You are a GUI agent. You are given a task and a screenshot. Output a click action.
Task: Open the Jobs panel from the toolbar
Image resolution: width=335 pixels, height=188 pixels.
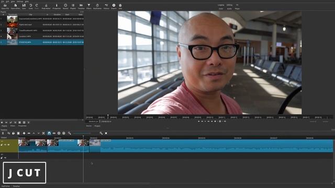(x=120, y=6)
